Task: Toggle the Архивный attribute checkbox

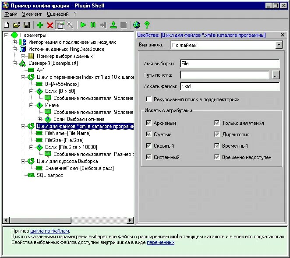Action: pos(149,123)
